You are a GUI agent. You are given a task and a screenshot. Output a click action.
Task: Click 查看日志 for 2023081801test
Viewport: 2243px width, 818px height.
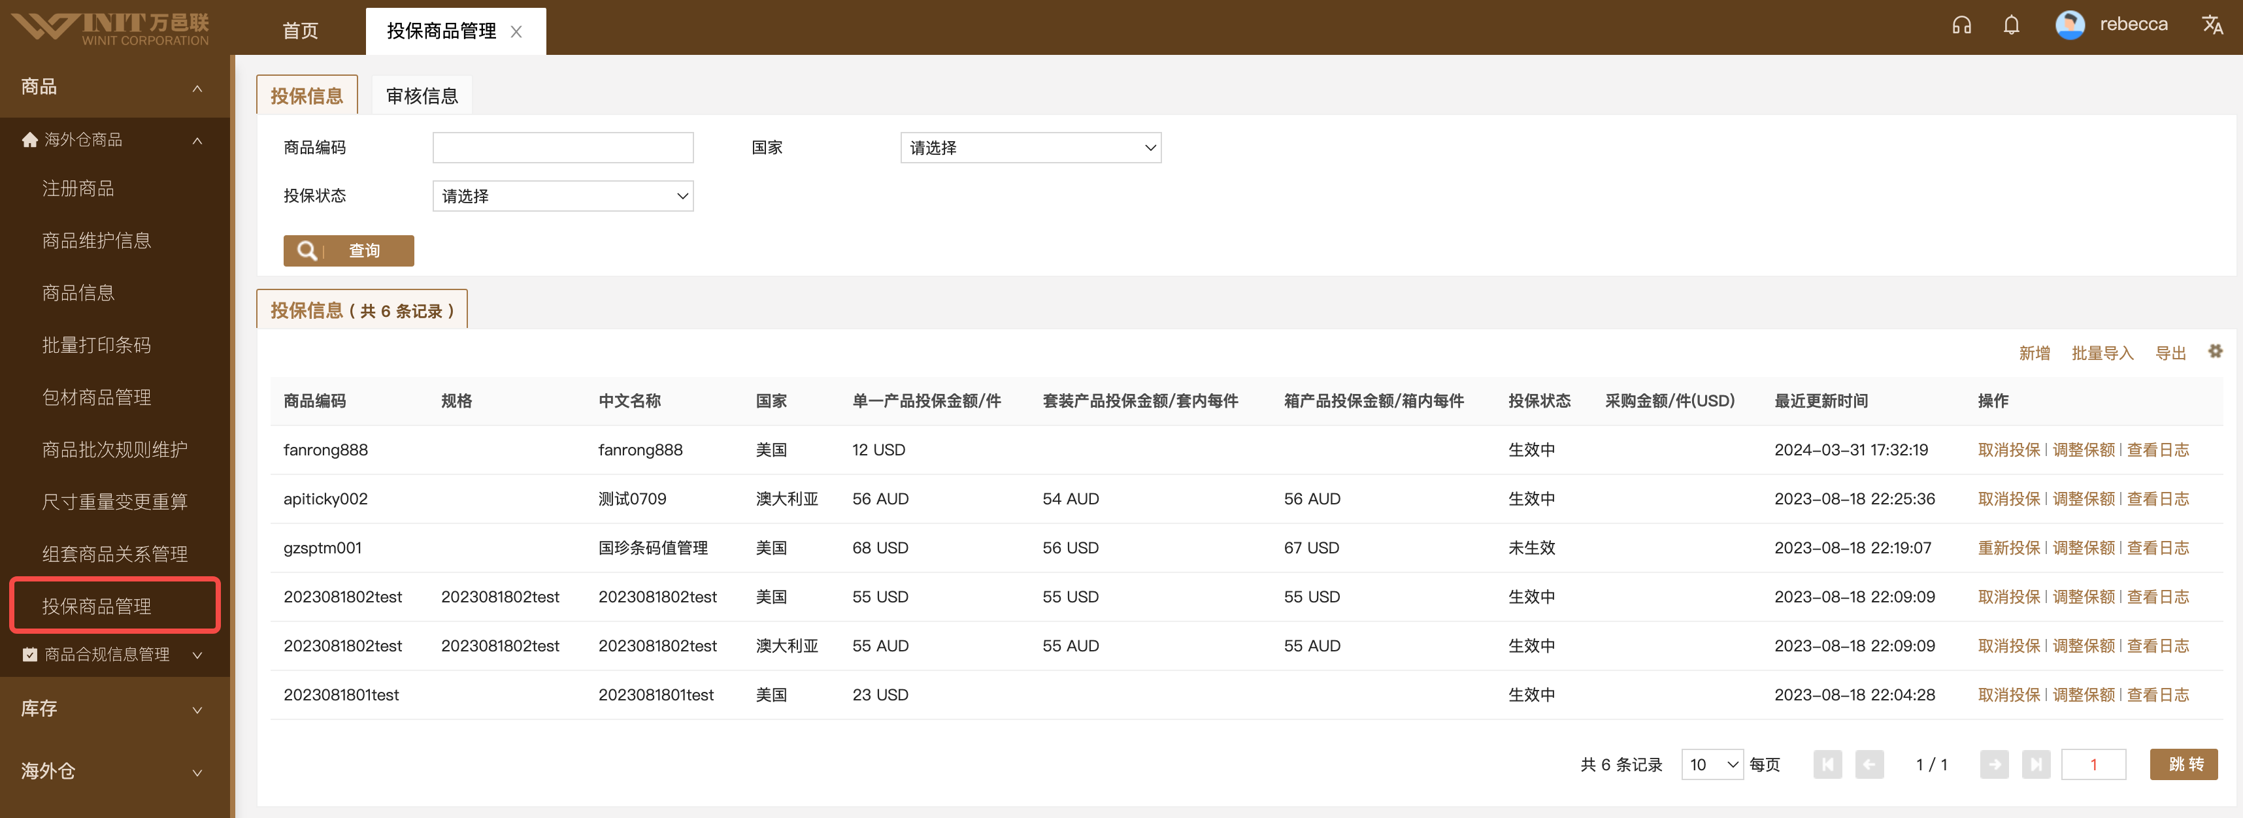(x=2157, y=695)
